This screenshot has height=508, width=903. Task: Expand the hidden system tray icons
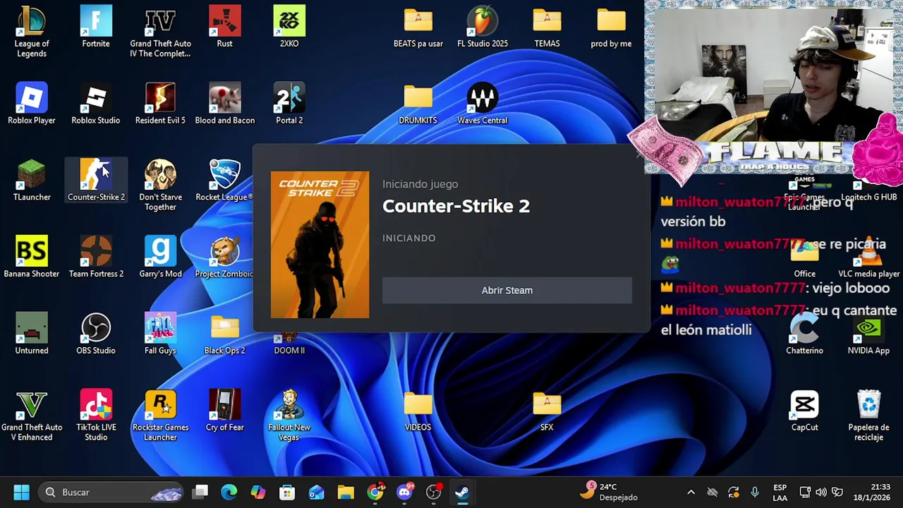pyautogui.click(x=691, y=492)
